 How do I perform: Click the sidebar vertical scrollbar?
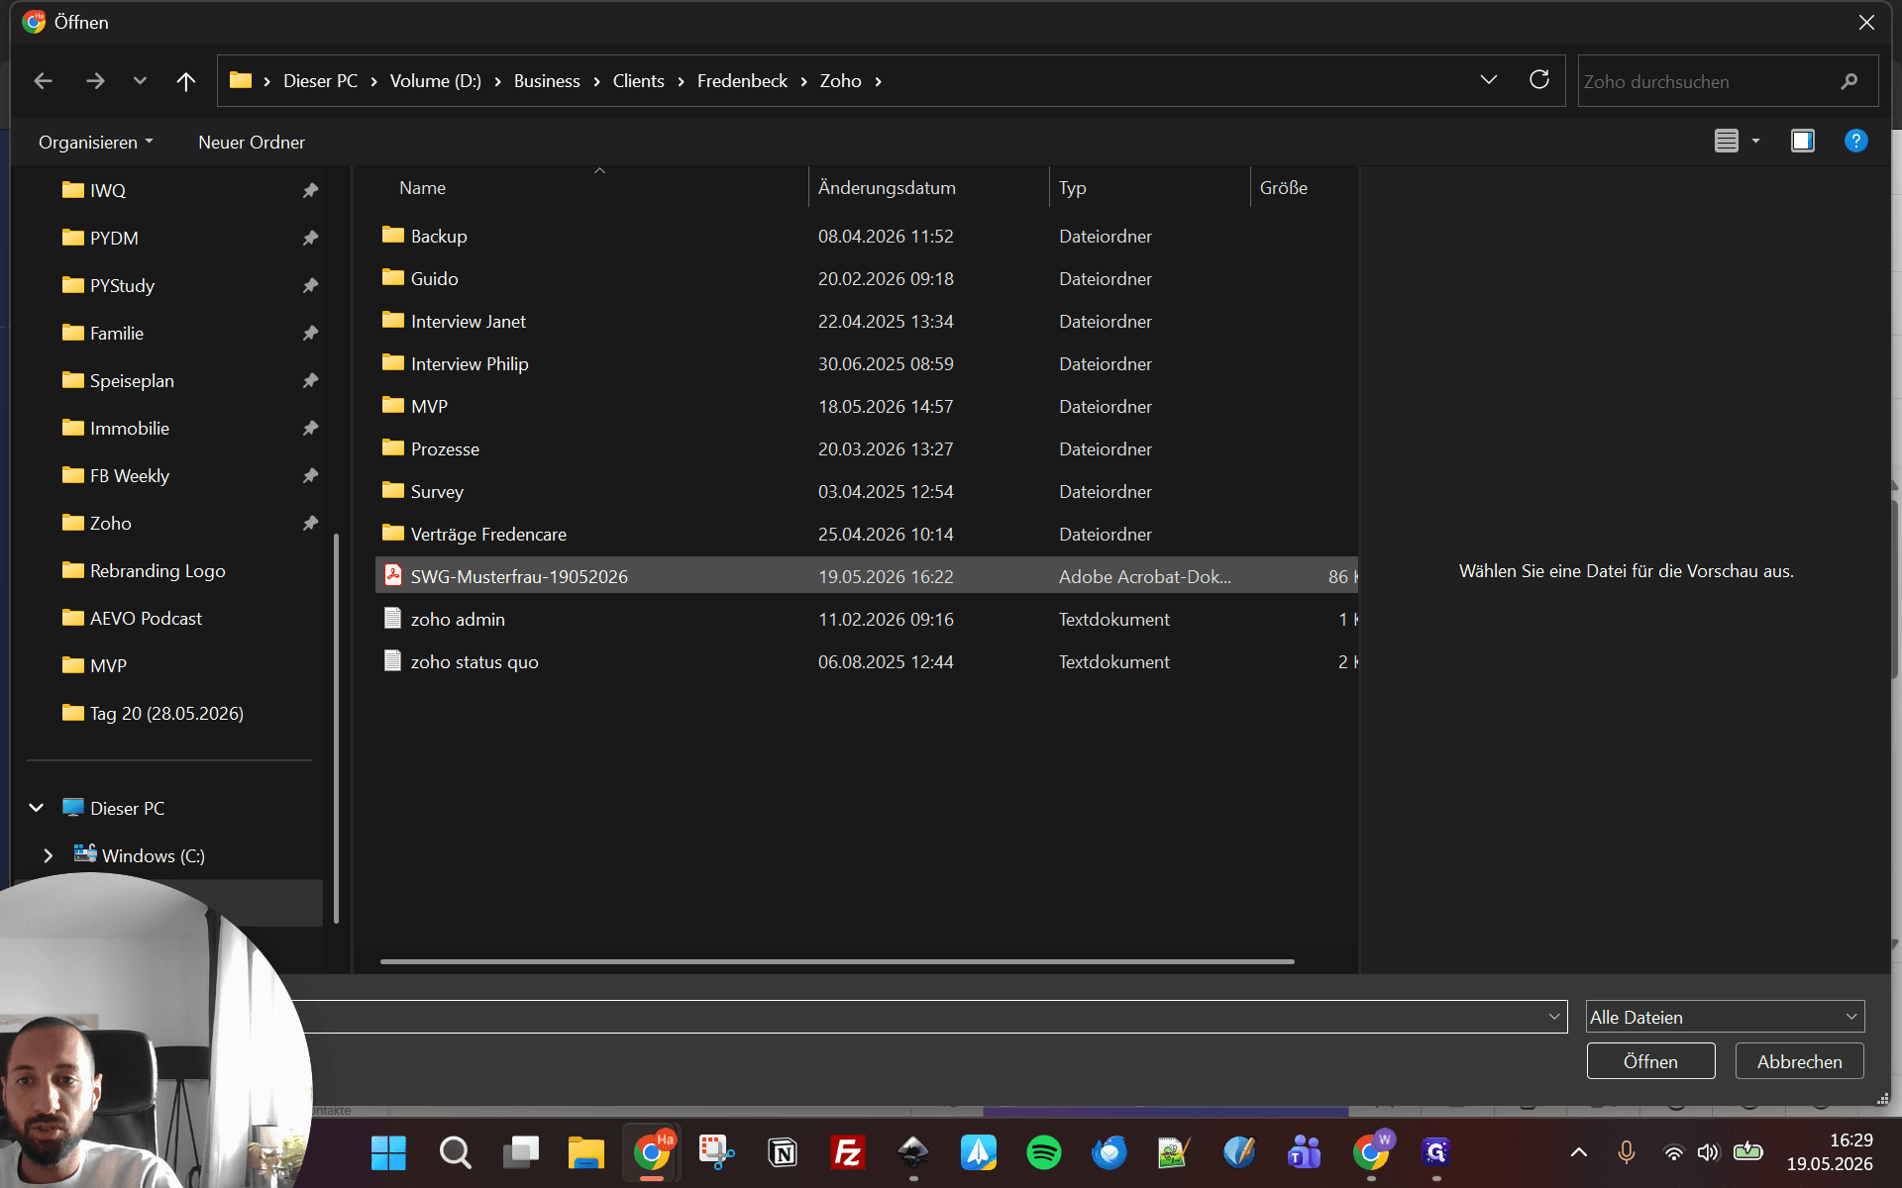(337, 728)
